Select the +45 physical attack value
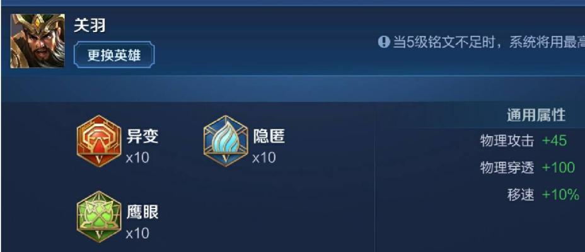Screen dimensions: 585x252 (554, 141)
